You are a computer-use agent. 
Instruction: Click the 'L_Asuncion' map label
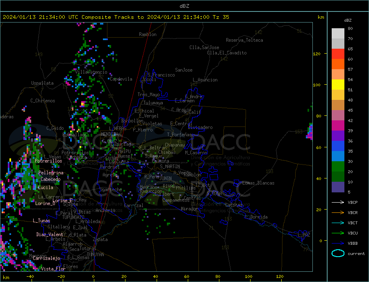point(205,80)
